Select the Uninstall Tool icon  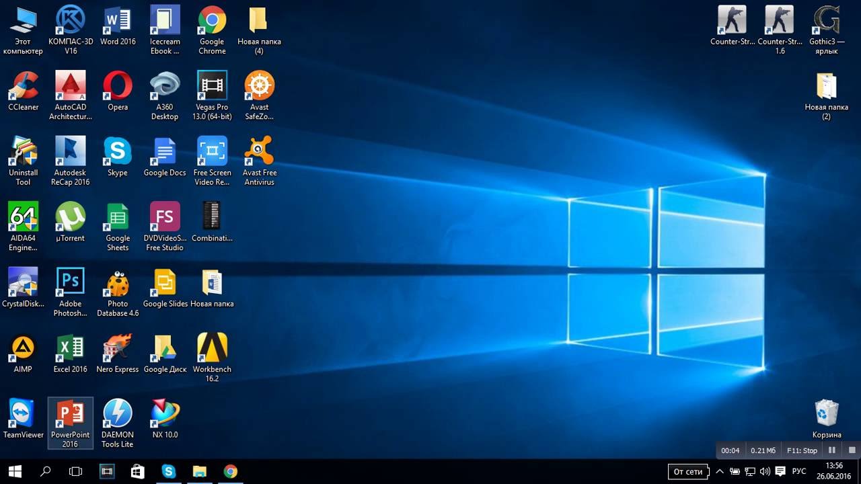tap(23, 161)
